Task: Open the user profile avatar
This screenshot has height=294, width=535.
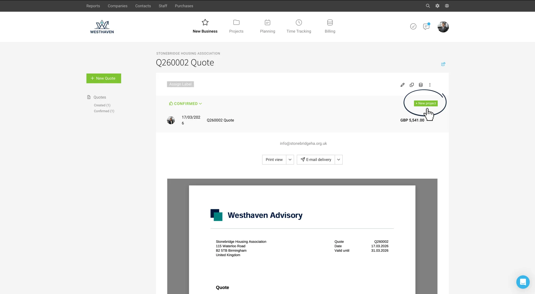Action: (443, 27)
